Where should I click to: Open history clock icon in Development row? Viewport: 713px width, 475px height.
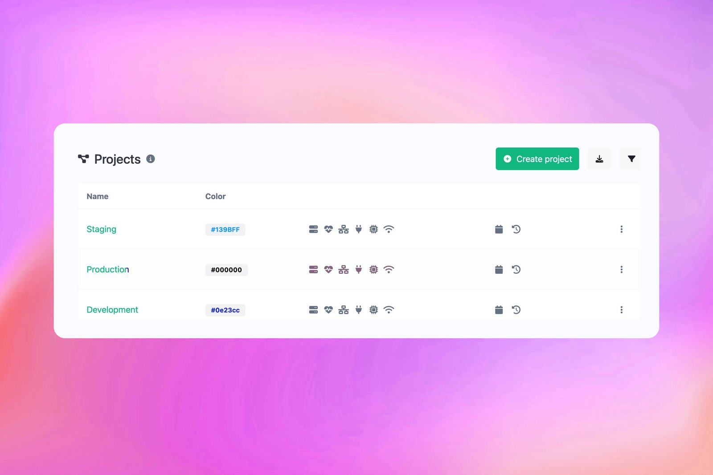coord(516,310)
